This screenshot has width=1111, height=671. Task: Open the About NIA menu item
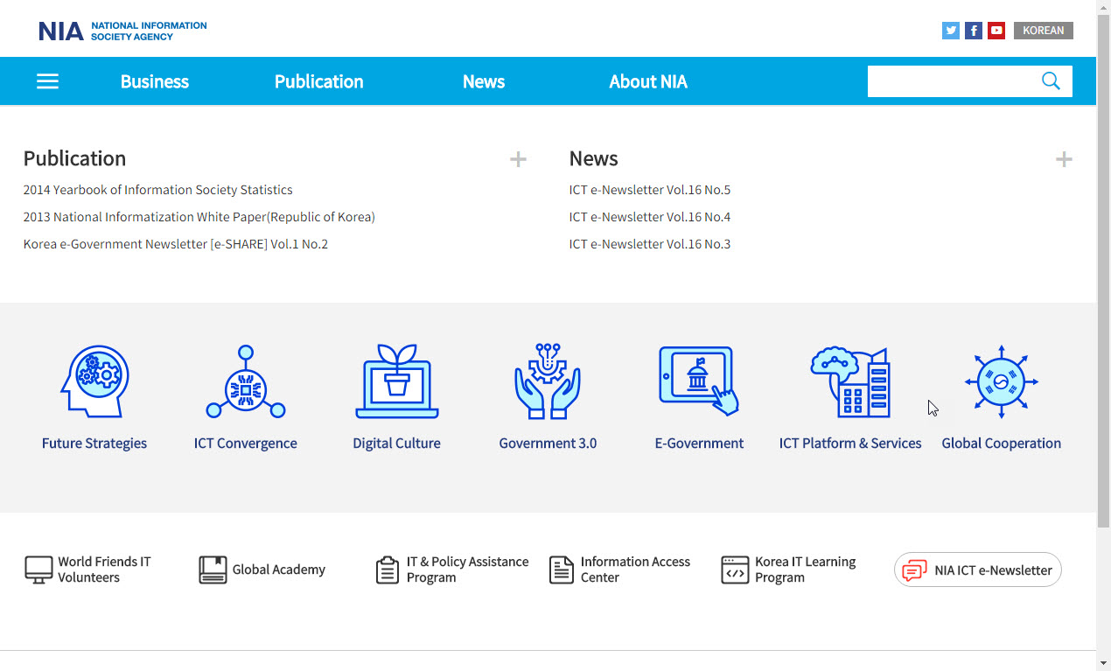coord(647,81)
